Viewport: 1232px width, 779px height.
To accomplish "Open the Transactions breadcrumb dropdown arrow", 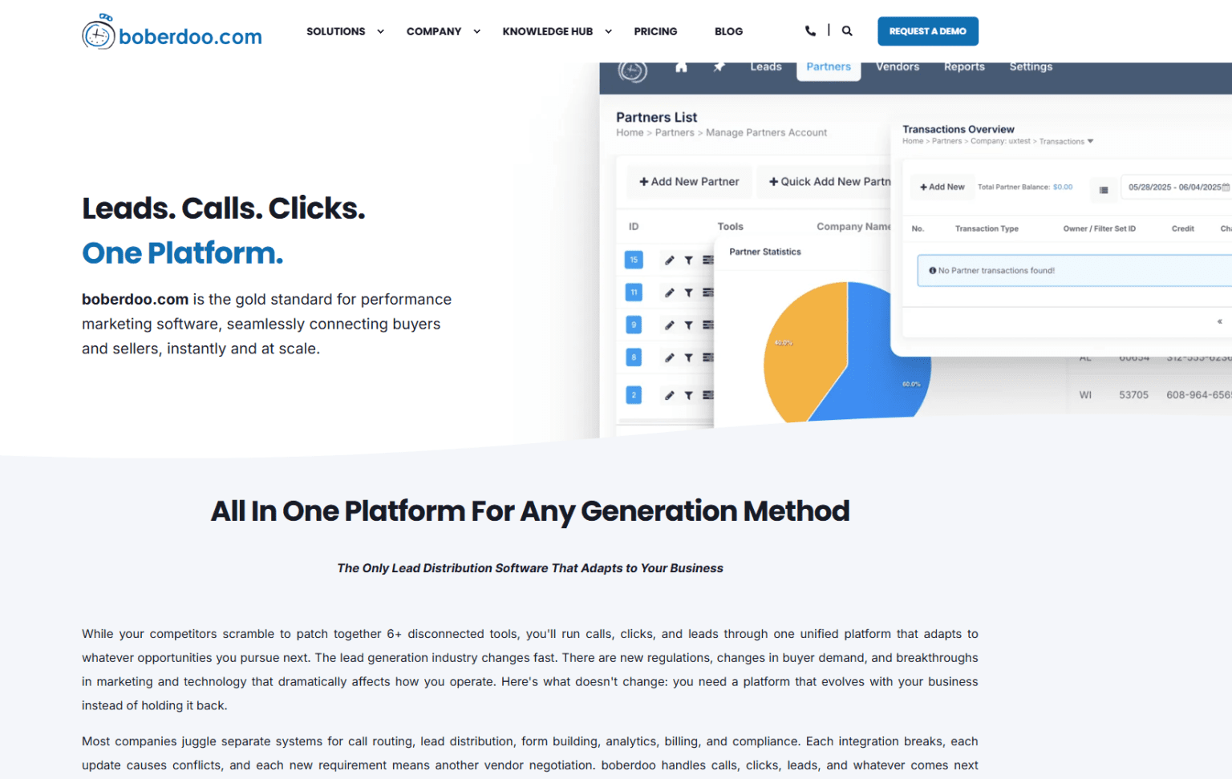I will coord(1090,141).
